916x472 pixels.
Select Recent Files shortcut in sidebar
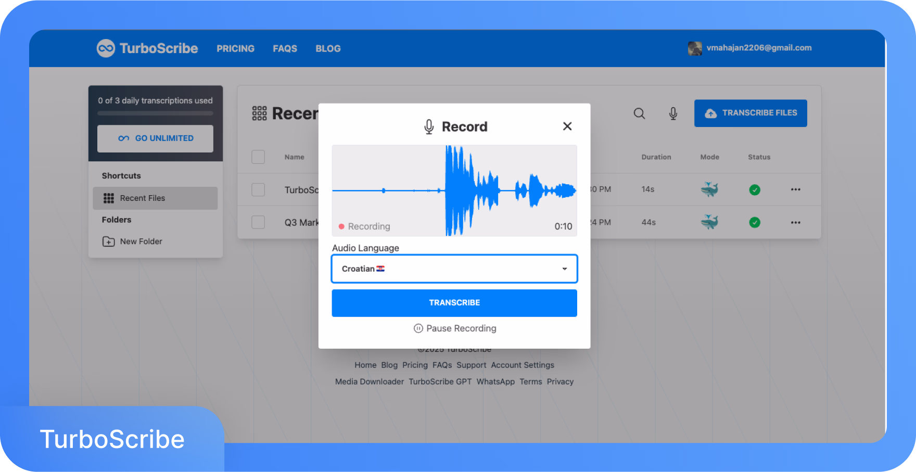click(x=155, y=198)
